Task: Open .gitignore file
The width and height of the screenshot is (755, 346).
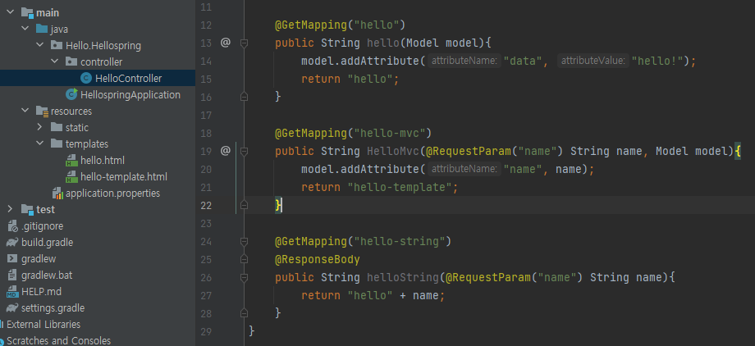Action: point(43,225)
